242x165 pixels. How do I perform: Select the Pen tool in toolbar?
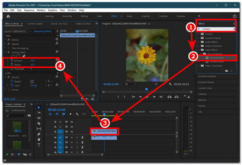[39, 134]
